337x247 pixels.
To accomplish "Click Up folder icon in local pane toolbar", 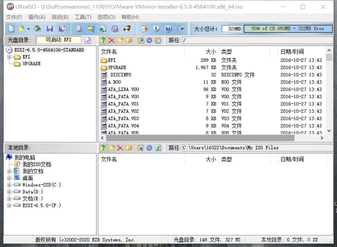I will pyautogui.click(x=103, y=148).
